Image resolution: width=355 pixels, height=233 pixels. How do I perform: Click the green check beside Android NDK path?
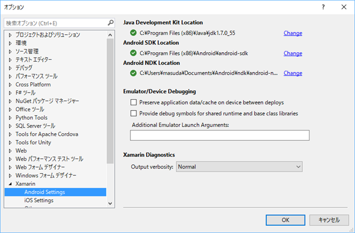pyautogui.click(x=133, y=73)
